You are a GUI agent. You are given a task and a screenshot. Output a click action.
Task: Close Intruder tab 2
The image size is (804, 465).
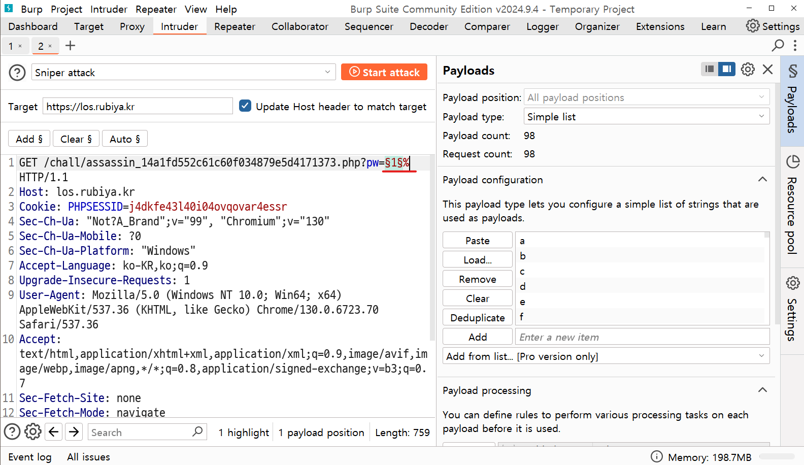tap(50, 46)
